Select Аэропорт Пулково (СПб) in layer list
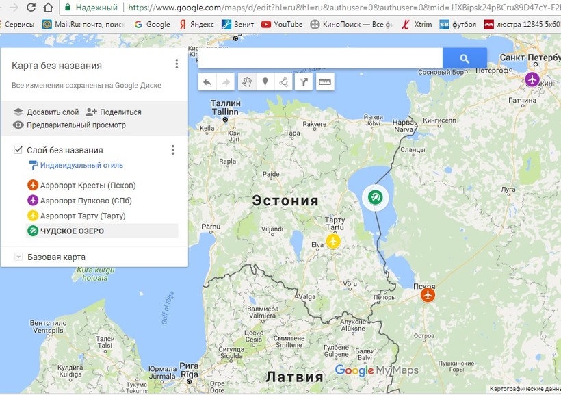This screenshot has height=395, width=561. (x=86, y=201)
